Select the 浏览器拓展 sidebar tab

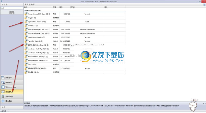[12, 92]
